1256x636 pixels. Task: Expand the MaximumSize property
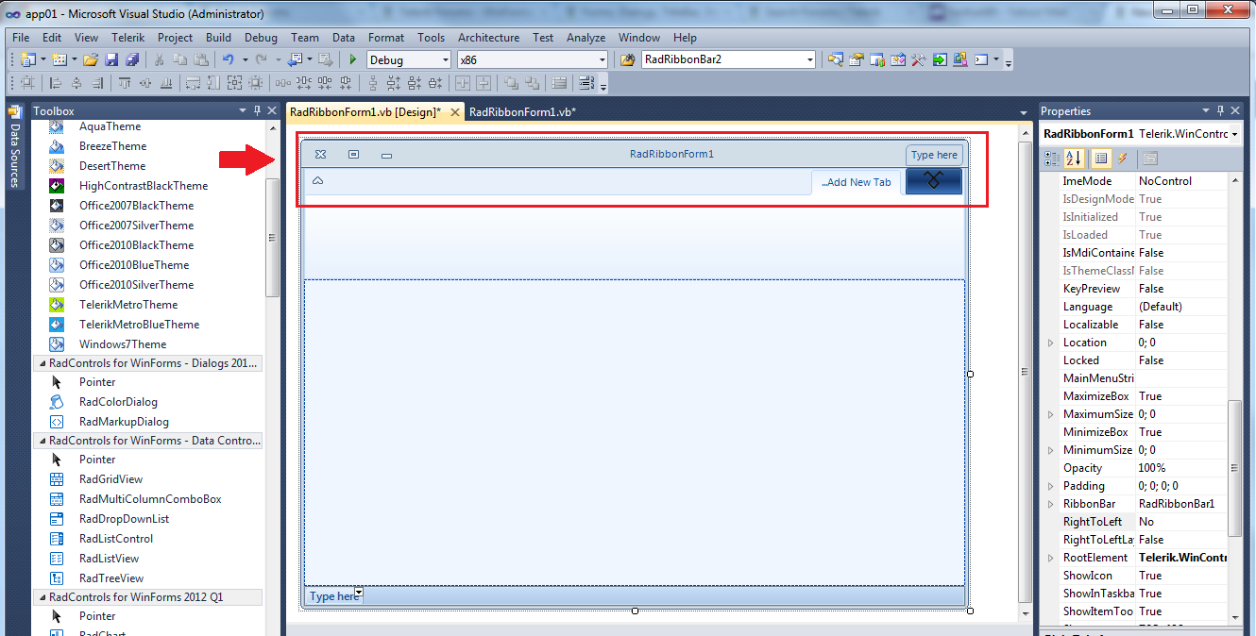tap(1051, 414)
